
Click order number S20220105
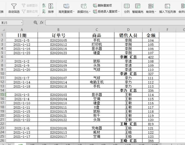coord(58,40)
